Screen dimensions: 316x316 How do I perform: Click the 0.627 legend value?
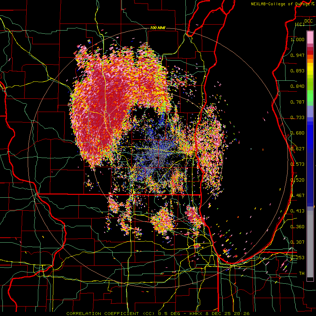tap(297, 149)
